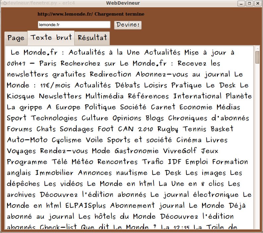This screenshot has height=233, width=263.
Task: Click the word 'Planète' in the text
Action: tap(239, 96)
